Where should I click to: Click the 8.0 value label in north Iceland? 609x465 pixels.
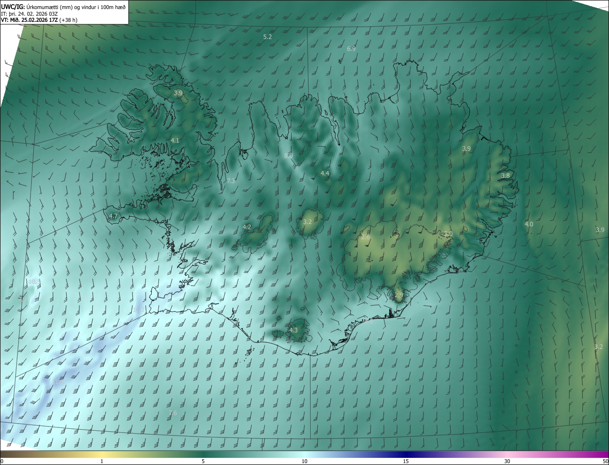pos(288,155)
